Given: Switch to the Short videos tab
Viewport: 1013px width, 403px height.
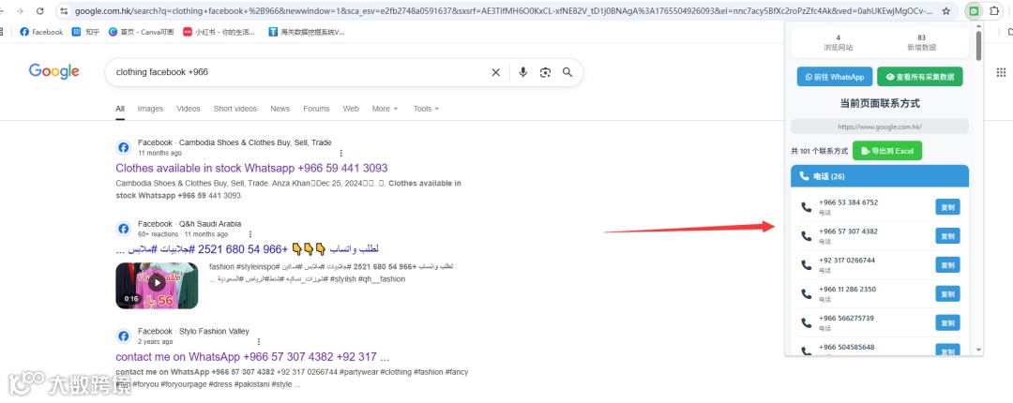Looking at the screenshot, I should pyautogui.click(x=235, y=109).
